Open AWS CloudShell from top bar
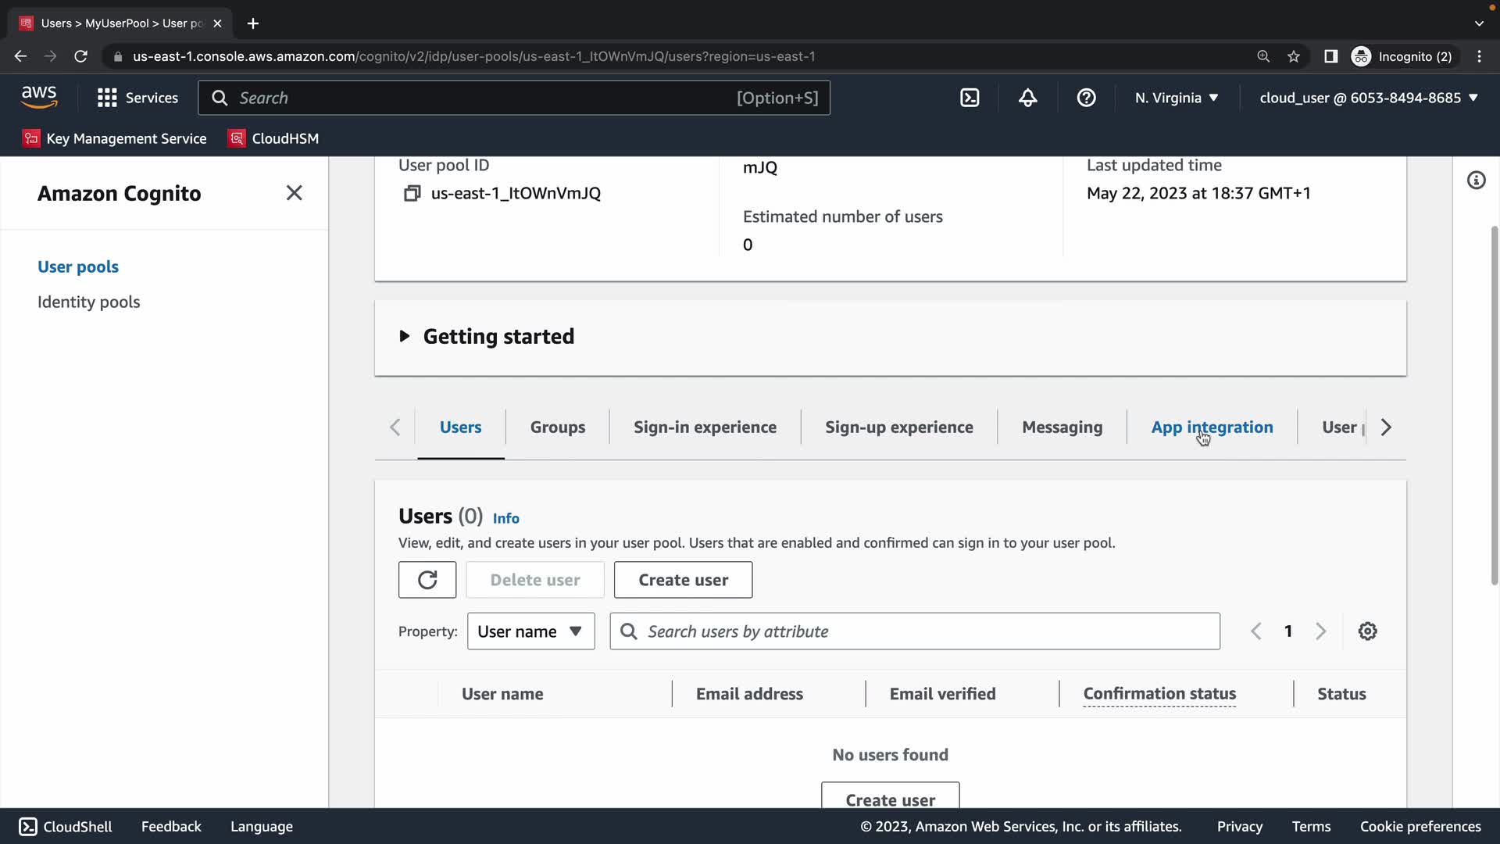The image size is (1500, 844). [970, 98]
